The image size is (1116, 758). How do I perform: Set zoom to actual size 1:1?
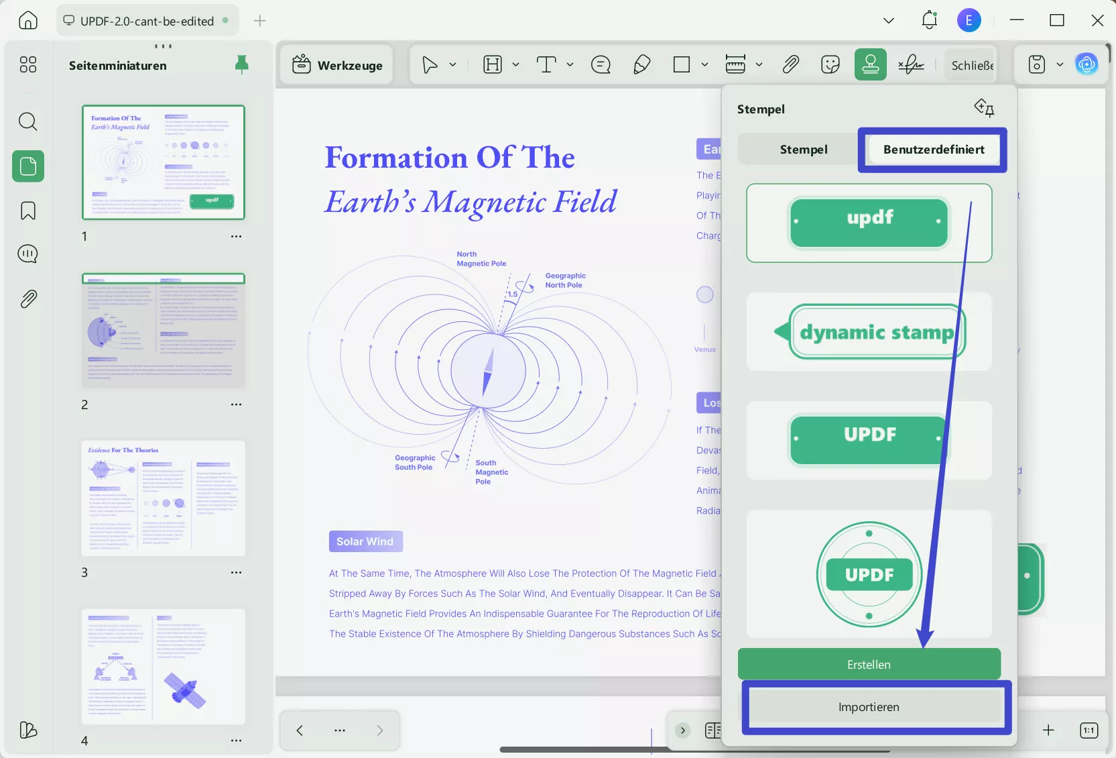point(1089,730)
